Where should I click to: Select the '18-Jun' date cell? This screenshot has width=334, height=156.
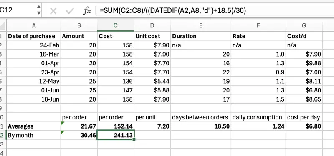(34, 99)
